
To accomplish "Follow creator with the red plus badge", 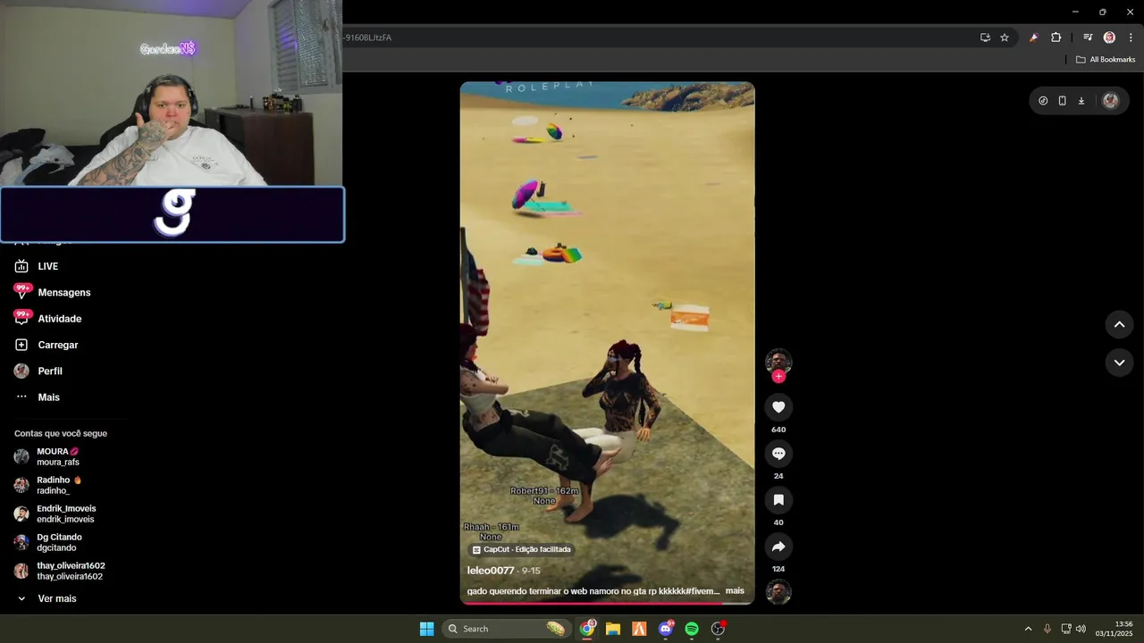I will click(778, 376).
